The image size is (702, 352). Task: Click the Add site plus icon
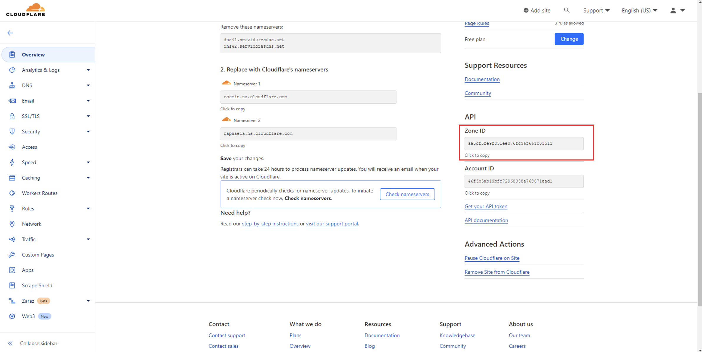coord(526,10)
